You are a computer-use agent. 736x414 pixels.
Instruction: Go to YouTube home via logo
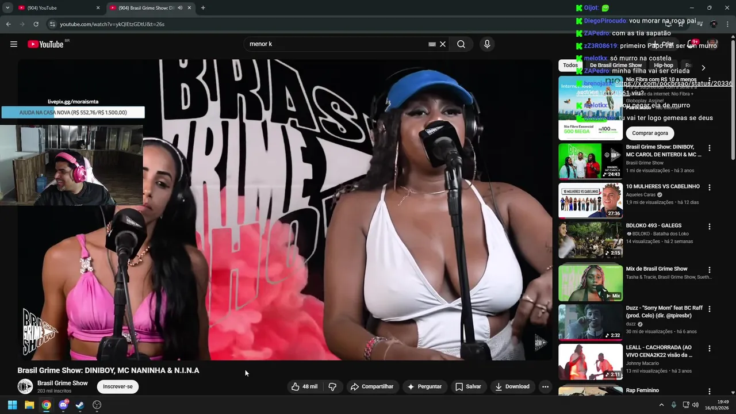coord(45,44)
